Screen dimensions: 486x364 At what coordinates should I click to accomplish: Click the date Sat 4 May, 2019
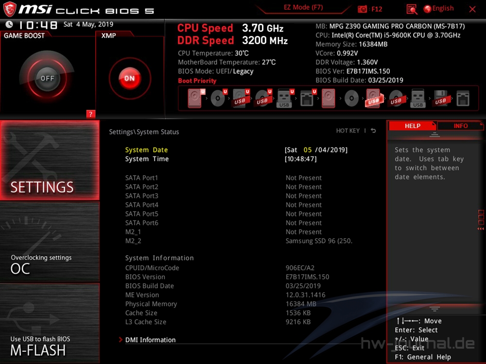point(88,24)
